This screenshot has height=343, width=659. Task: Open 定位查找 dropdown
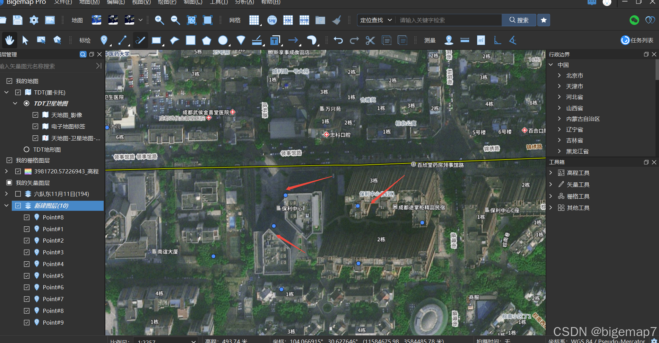376,20
